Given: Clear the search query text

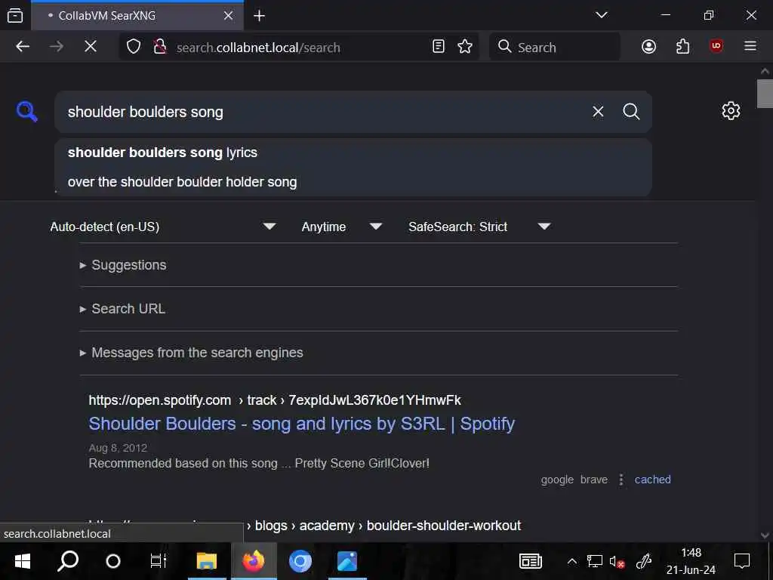Looking at the screenshot, I should [598, 112].
